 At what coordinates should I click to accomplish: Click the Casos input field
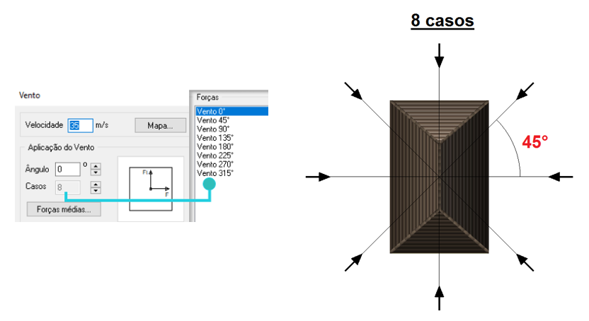coord(68,187)
